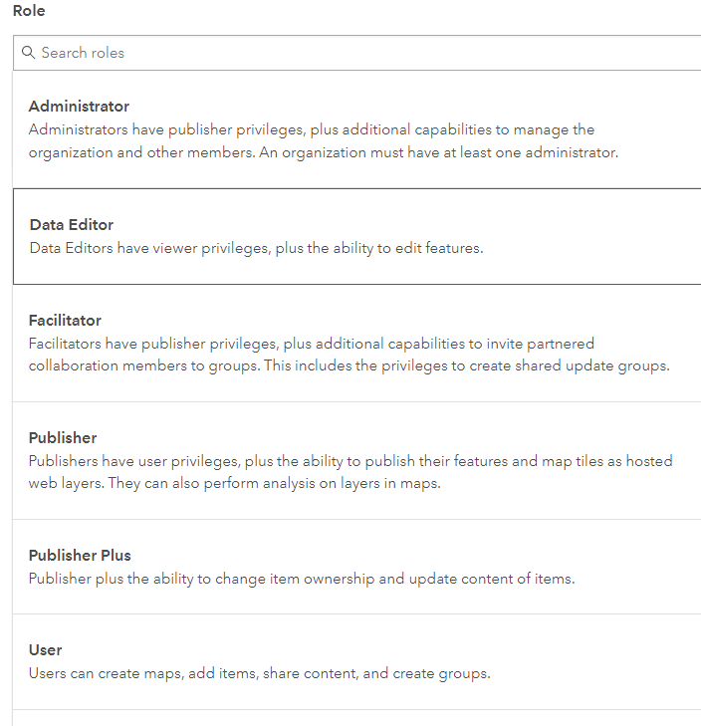701x726 pixels.
Task: Click "at least one administrator" description line
Action: tap(324, 152)
